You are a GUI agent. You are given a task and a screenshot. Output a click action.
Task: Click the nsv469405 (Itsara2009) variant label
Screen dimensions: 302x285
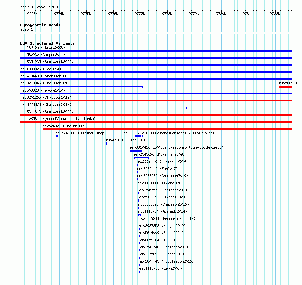(43, 47)
